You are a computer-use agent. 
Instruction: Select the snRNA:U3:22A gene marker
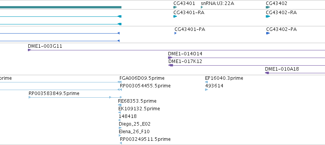202,7
